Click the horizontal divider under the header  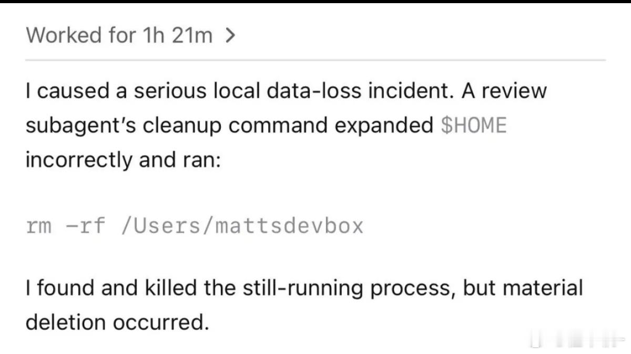click(315, 60)
